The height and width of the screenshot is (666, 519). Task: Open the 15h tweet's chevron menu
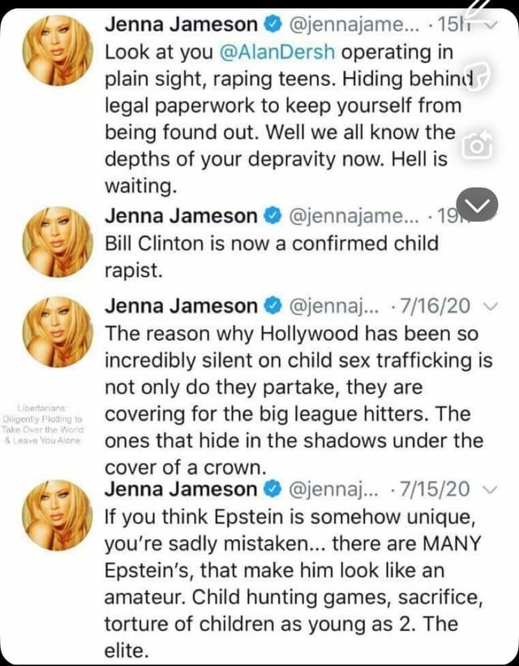click(491, 25)
